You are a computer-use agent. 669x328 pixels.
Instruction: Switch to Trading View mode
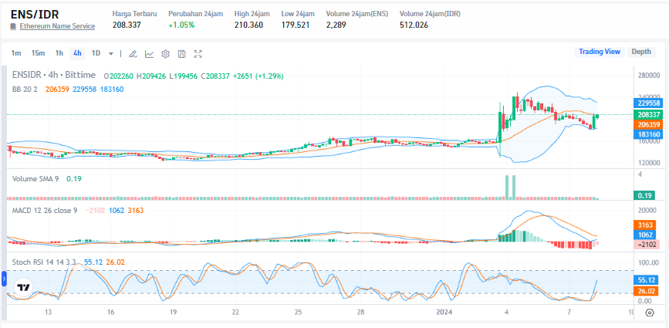[x=600, y=52]
